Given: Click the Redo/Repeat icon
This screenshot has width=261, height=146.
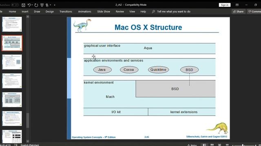Looking at the screenshot, I should (x=36, y=5).
